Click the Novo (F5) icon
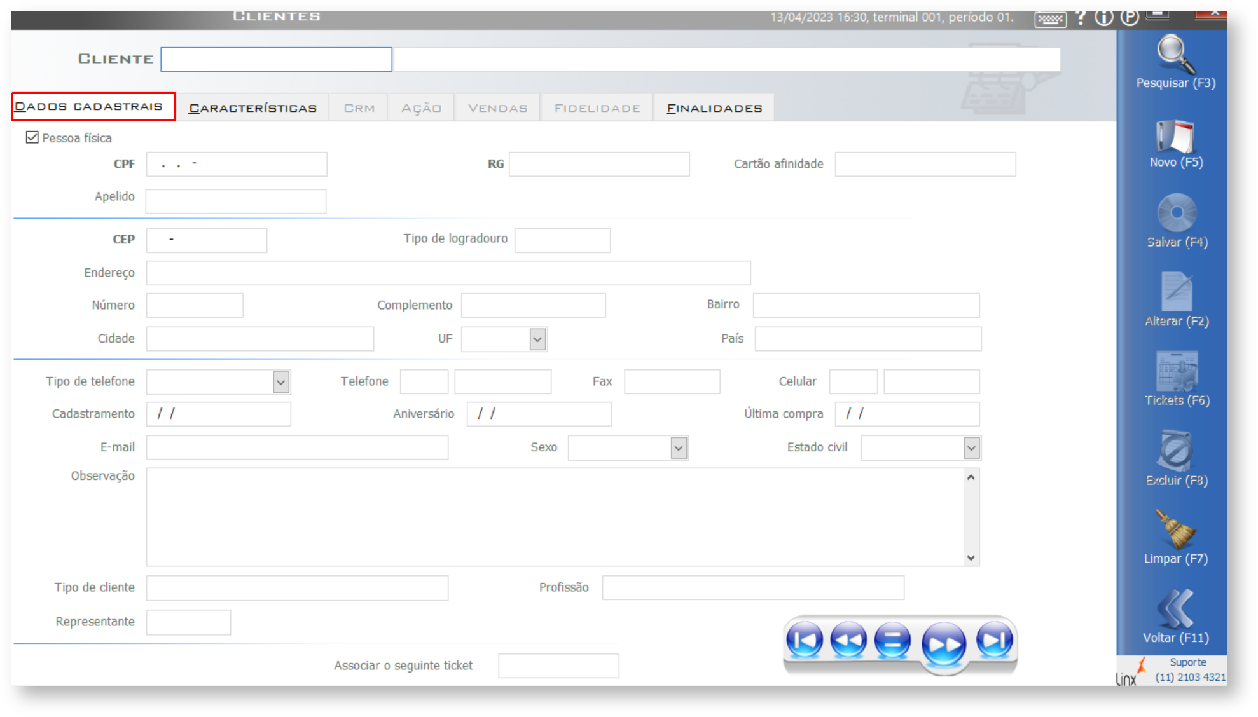 (1175, 135)
